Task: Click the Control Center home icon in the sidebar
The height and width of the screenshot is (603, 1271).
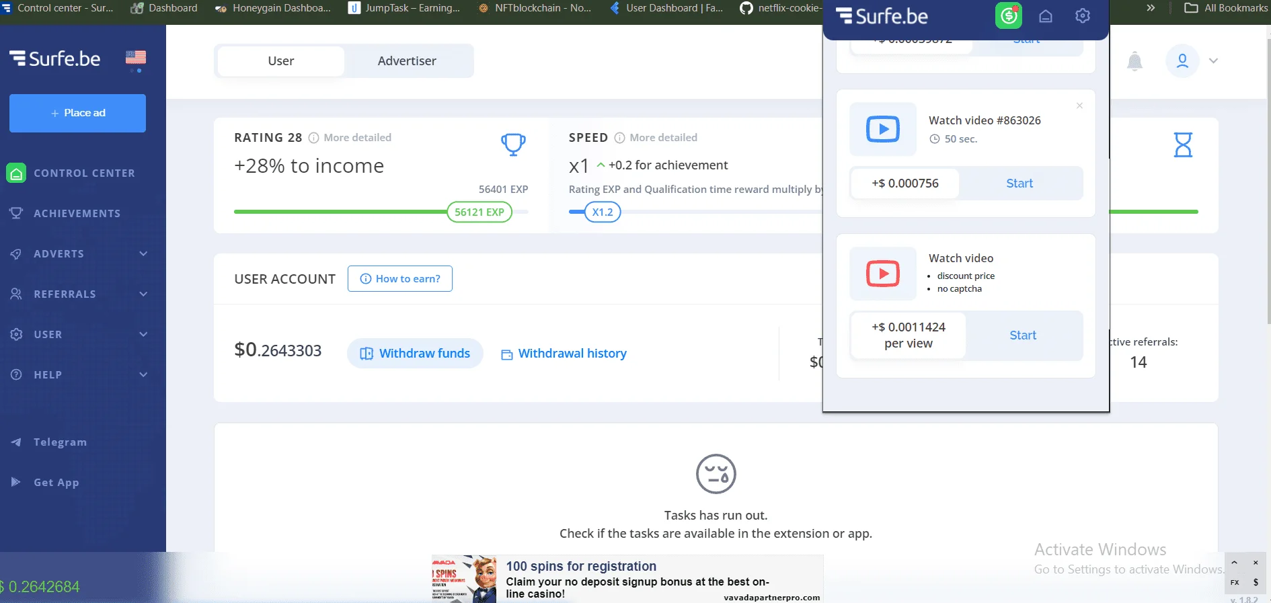Action: (16, 173)
